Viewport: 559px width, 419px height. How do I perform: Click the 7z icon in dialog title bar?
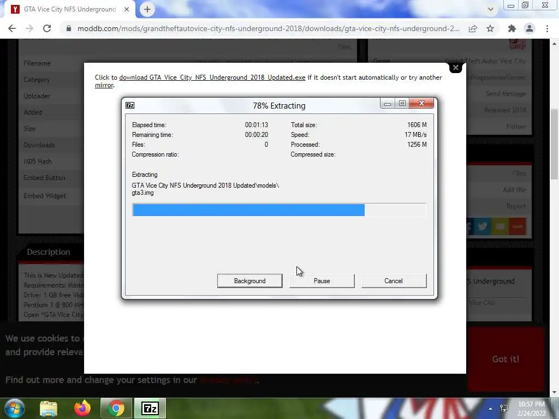click(x=130, y=105)
